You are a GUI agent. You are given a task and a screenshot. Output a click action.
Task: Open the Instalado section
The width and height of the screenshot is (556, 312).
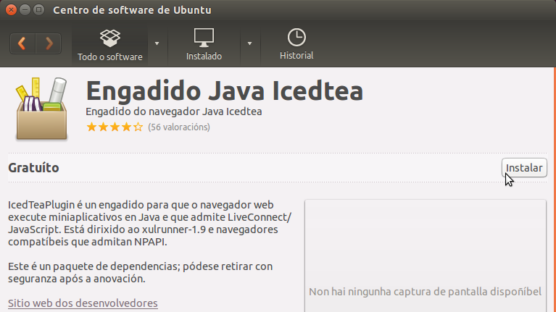[204, 45]
